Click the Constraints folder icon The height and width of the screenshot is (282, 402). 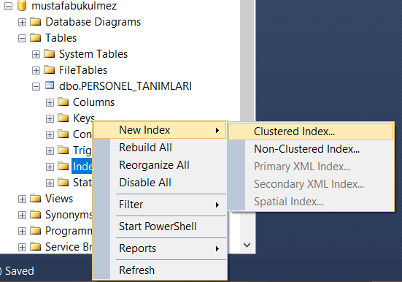click(x=63, y=134)
